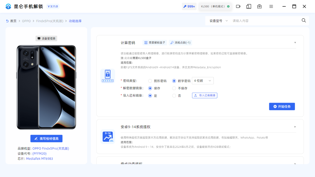Navigate to OPPO in breadcrumb
This screenshot has width=315, height=177.
click(x=26, y=21)
